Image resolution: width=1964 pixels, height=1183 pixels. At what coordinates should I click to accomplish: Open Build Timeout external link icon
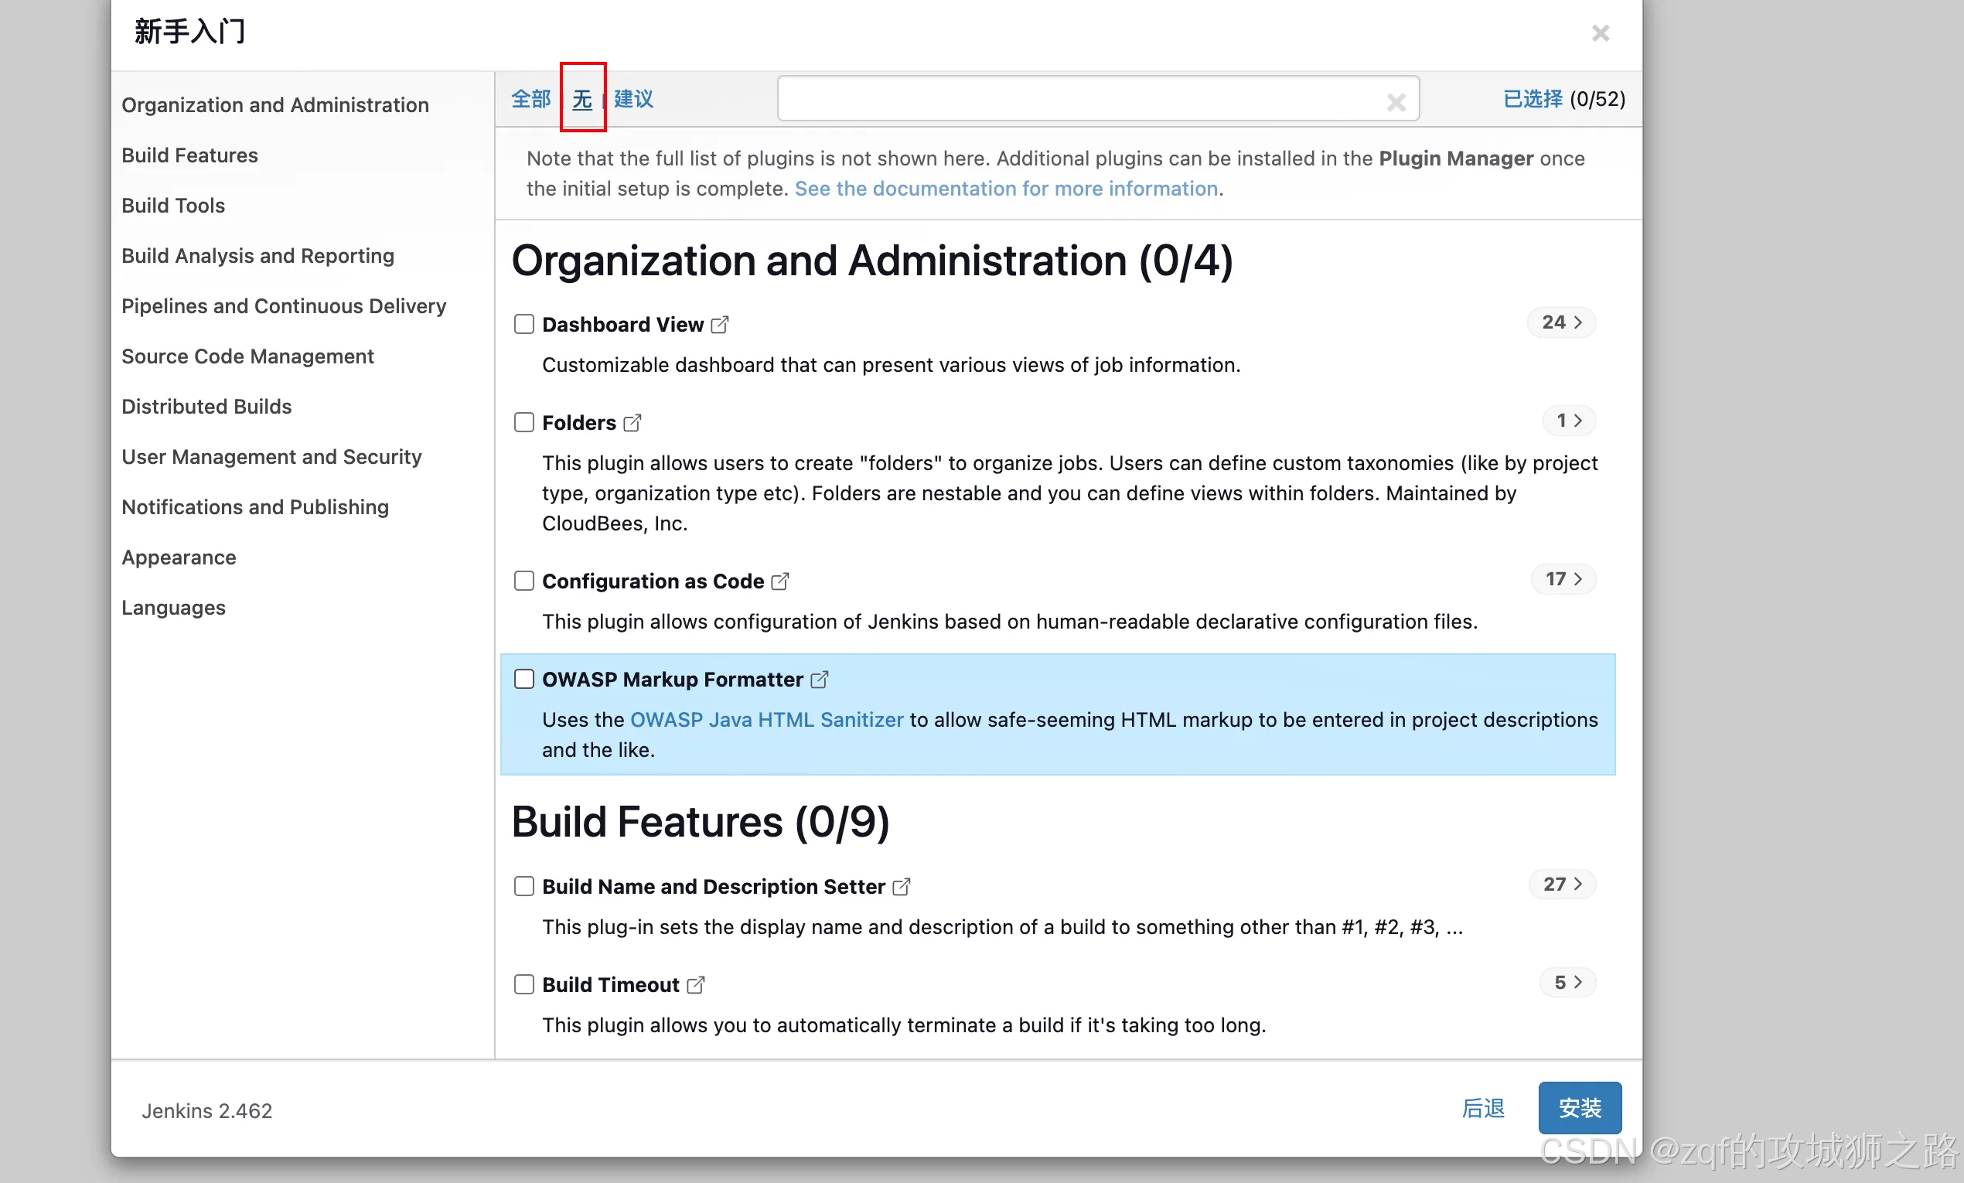coord(695,984)
